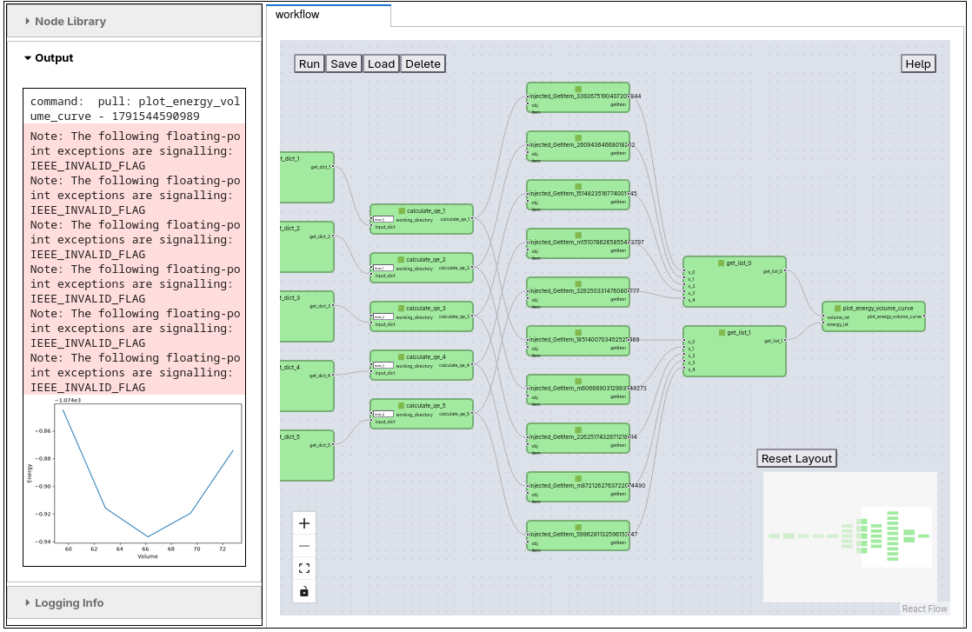Collapse the Output section

coord(134,58)
